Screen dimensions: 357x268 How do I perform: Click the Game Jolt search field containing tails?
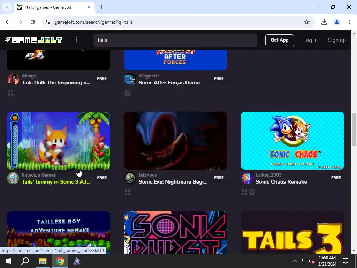[x=175, y=40]
